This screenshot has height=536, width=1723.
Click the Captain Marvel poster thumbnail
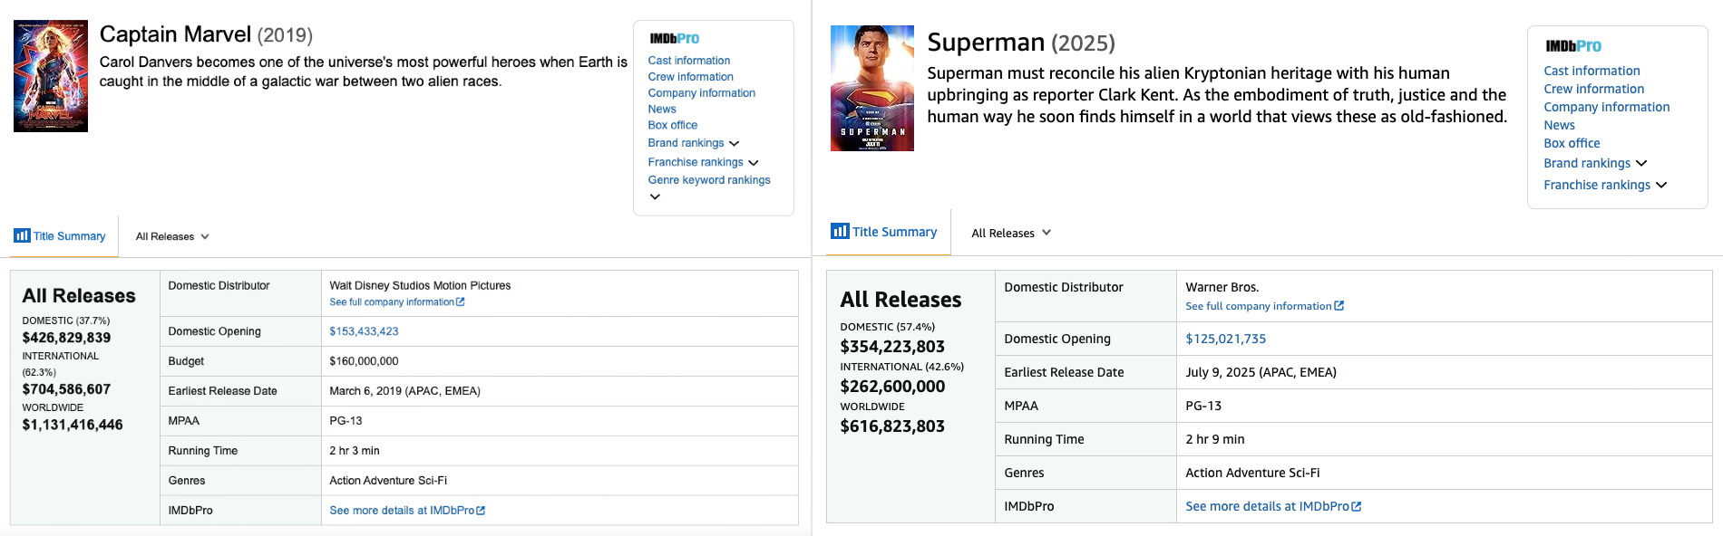pos(51,76)
